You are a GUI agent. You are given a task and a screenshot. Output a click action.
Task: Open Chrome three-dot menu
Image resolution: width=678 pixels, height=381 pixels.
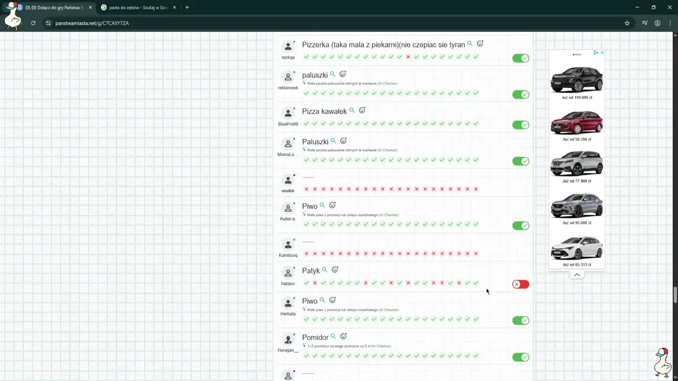670,23
